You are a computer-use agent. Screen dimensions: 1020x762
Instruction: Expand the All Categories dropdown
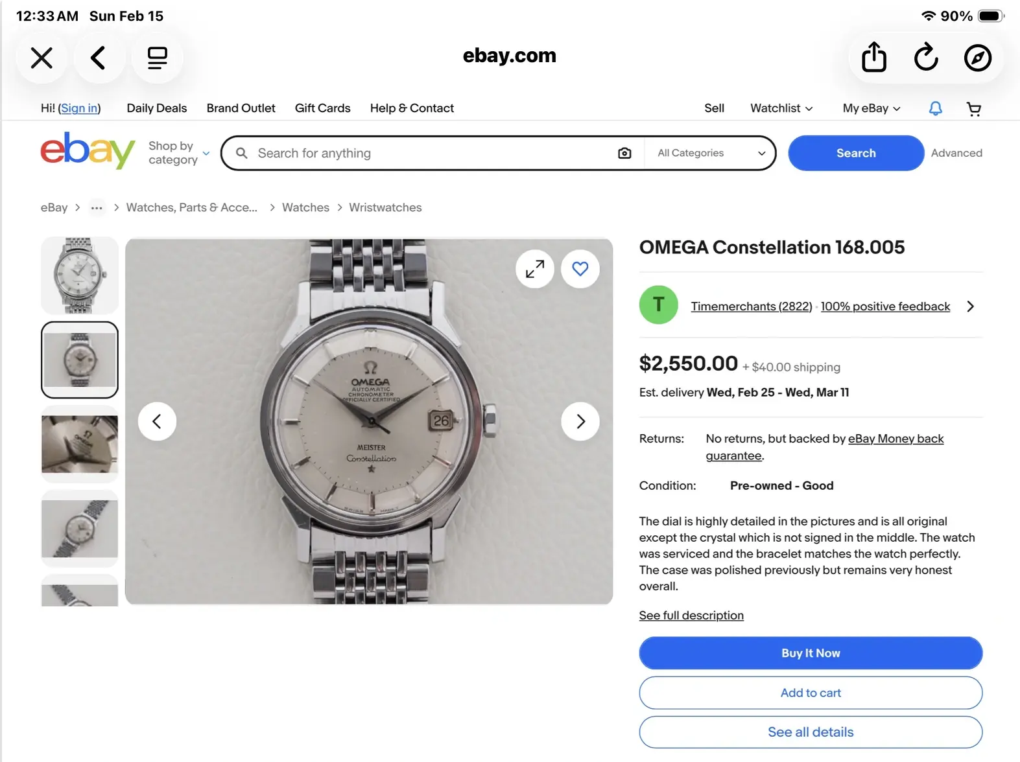[x=711, y=153]
